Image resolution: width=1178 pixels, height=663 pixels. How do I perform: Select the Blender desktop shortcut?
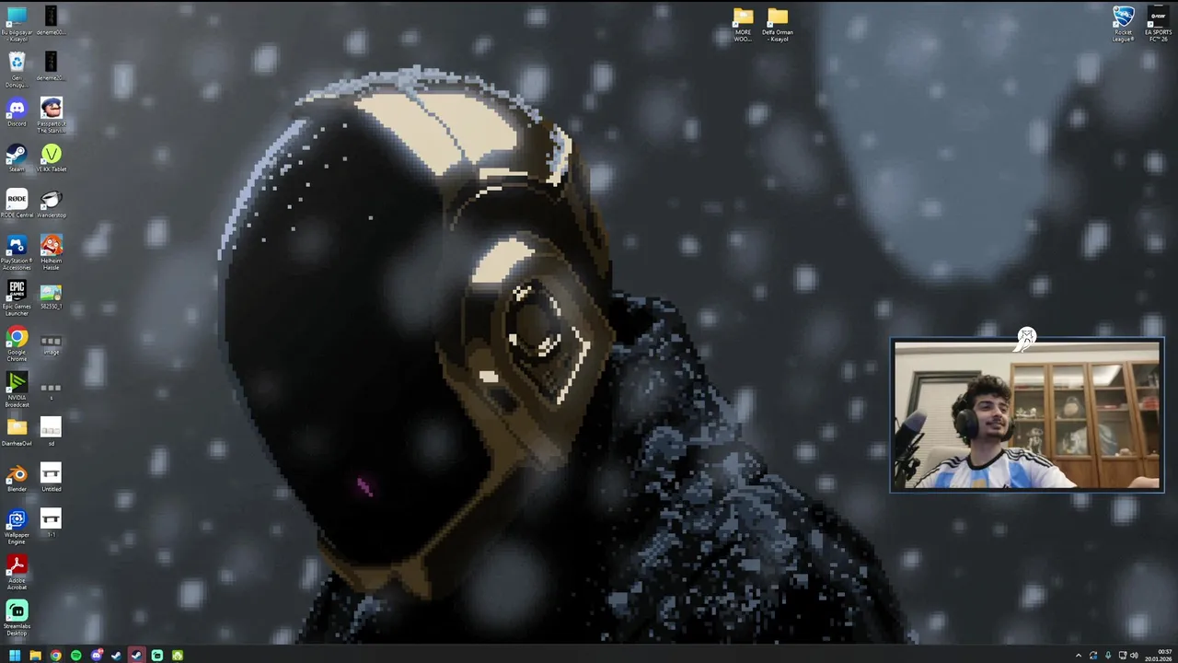click(x=17, y=479)
